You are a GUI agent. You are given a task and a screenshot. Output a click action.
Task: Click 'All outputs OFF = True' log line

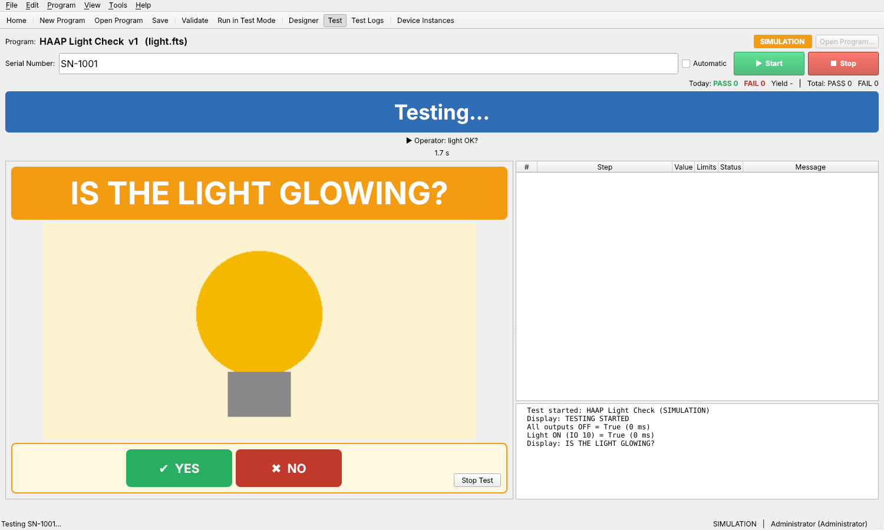[x=588, y=427]
